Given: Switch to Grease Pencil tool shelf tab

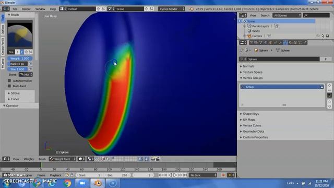Looking at the screenshot, I should pyautogui.click(x=3, y=46).
